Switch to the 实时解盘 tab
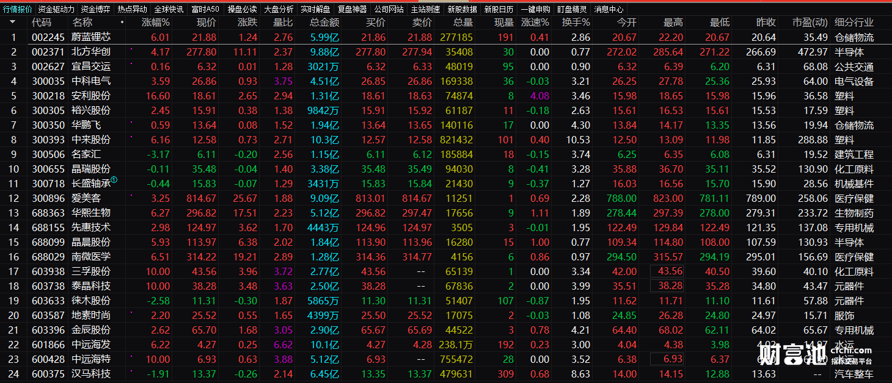 click(316, 9)
